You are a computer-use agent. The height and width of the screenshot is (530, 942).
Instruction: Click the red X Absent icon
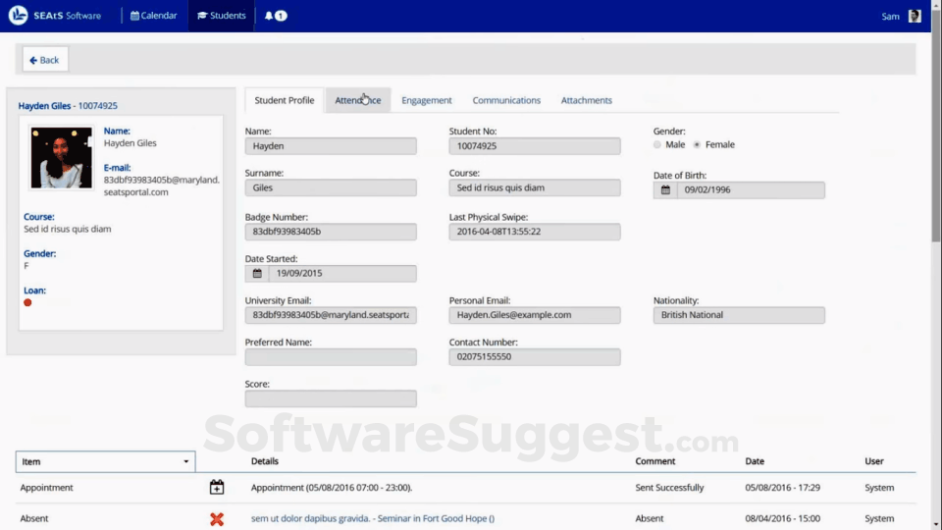coord(217,518)
